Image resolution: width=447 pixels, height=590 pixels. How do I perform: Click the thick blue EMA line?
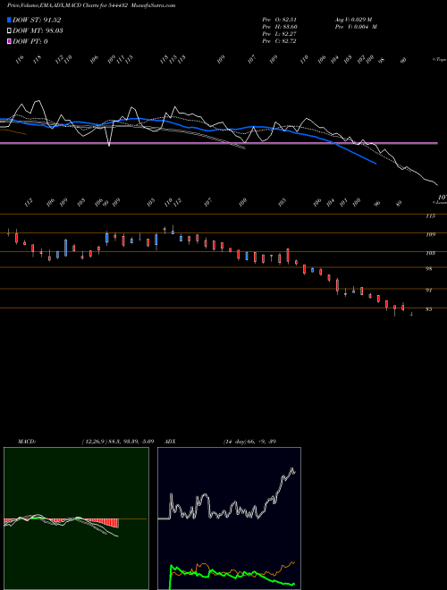pos(188,128)
